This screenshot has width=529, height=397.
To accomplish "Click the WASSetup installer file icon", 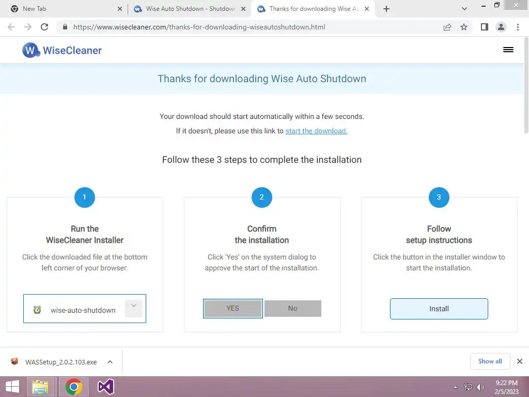I will tap(14, 361).
